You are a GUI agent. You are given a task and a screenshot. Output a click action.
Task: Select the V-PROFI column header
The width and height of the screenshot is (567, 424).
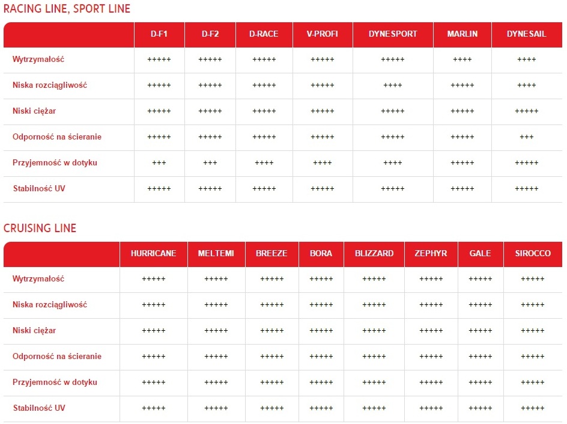[x=323, y=34]
